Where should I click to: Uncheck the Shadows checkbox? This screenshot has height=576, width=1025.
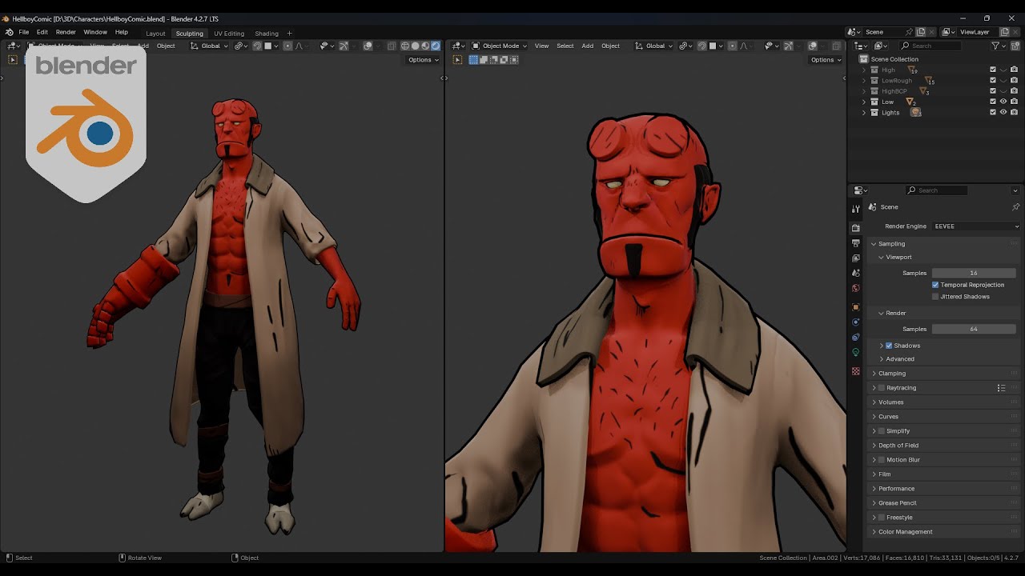coord(889,346)
